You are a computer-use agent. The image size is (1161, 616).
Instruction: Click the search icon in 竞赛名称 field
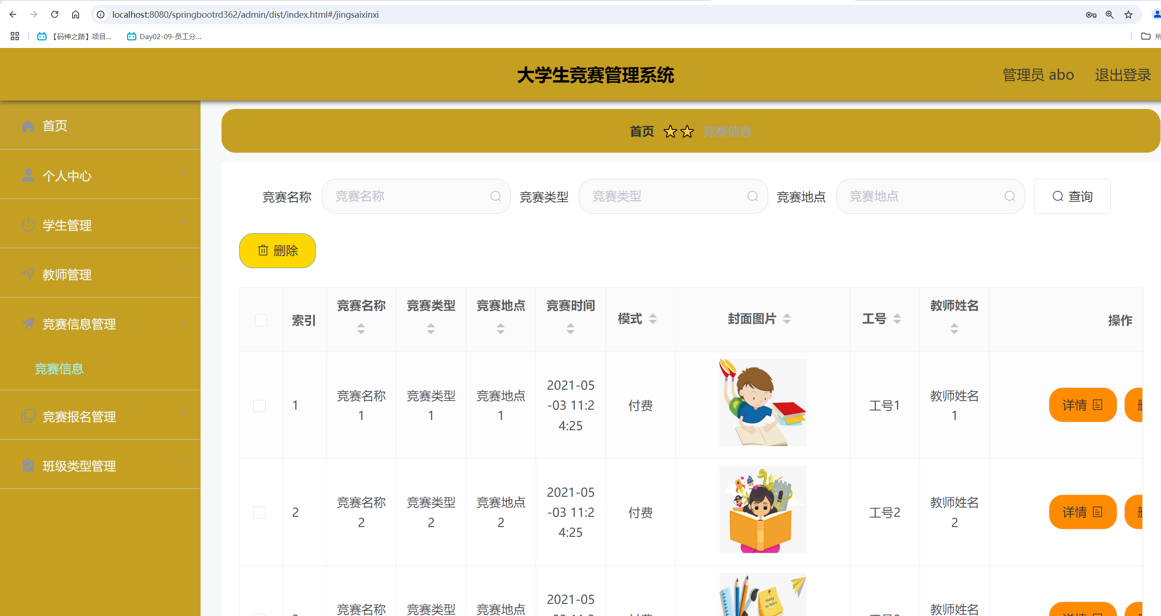(496, 196)
